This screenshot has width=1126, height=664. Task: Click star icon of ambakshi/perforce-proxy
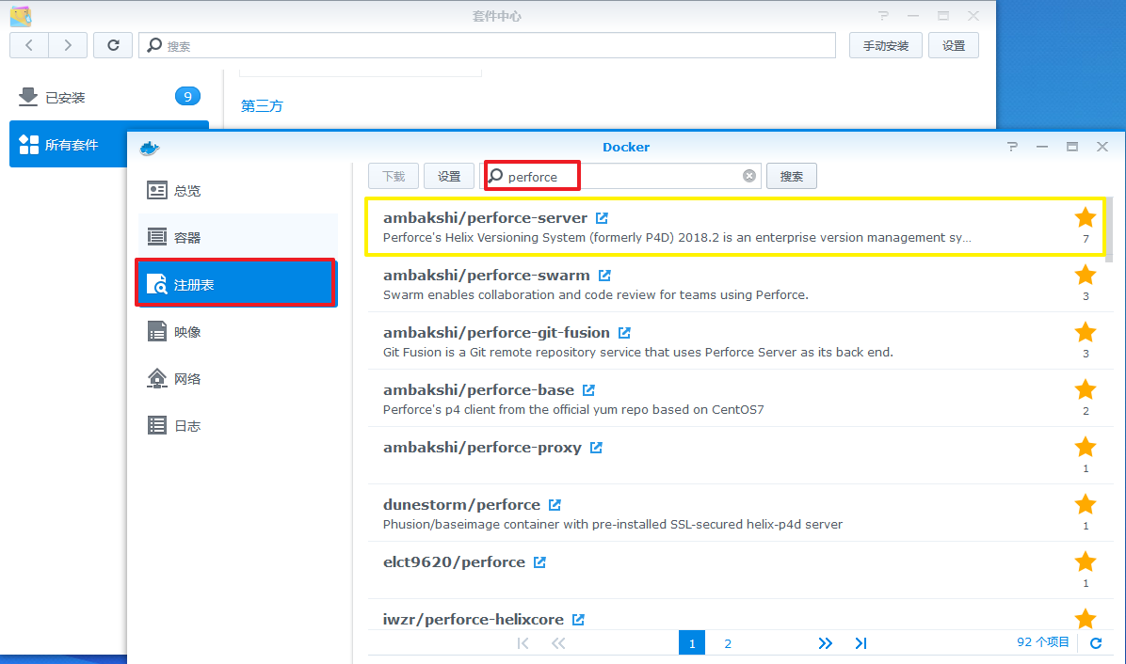pos(1086,447)
